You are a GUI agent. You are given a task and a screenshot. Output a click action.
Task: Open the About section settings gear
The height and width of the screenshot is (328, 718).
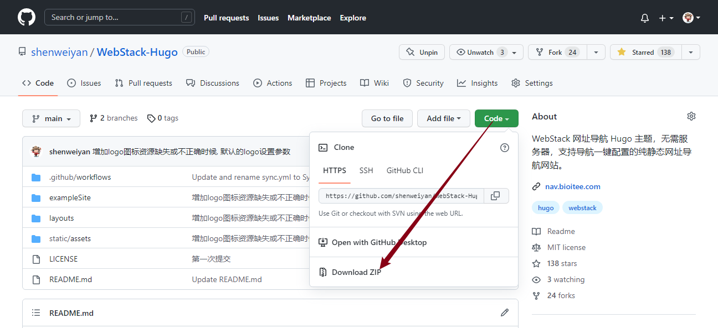point(691,116)
